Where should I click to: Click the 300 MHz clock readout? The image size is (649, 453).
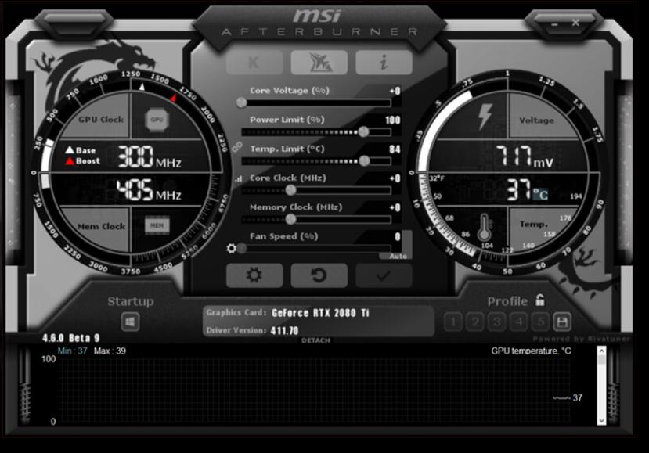pos(149,156)
